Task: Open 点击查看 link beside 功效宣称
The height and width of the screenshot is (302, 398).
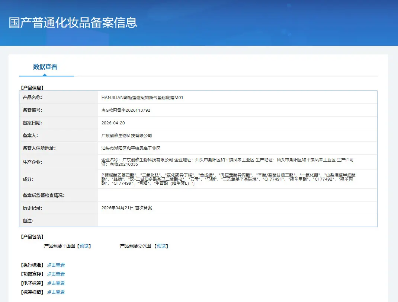Action: (x=56, y=274)
